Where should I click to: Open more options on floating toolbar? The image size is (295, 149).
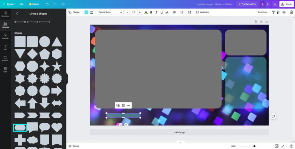[129, 105]
